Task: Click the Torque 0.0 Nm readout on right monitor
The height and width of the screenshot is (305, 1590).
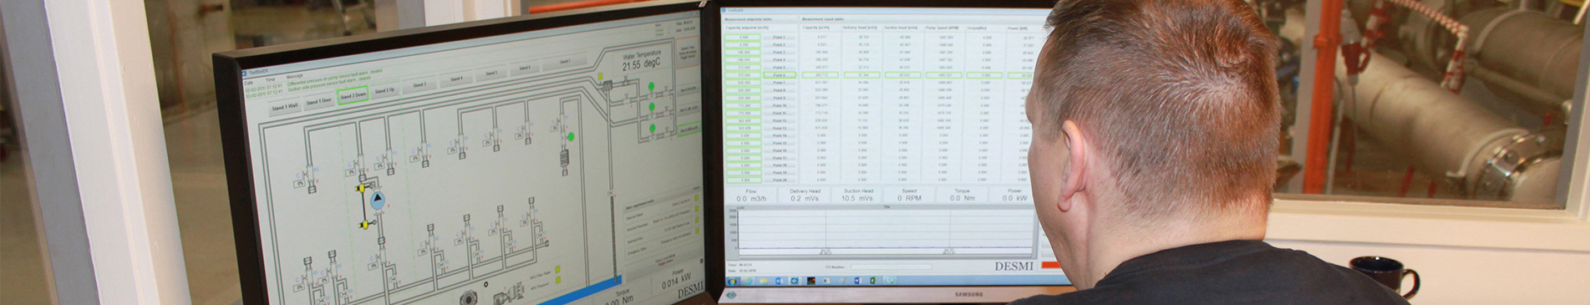Action: (962, 195)
